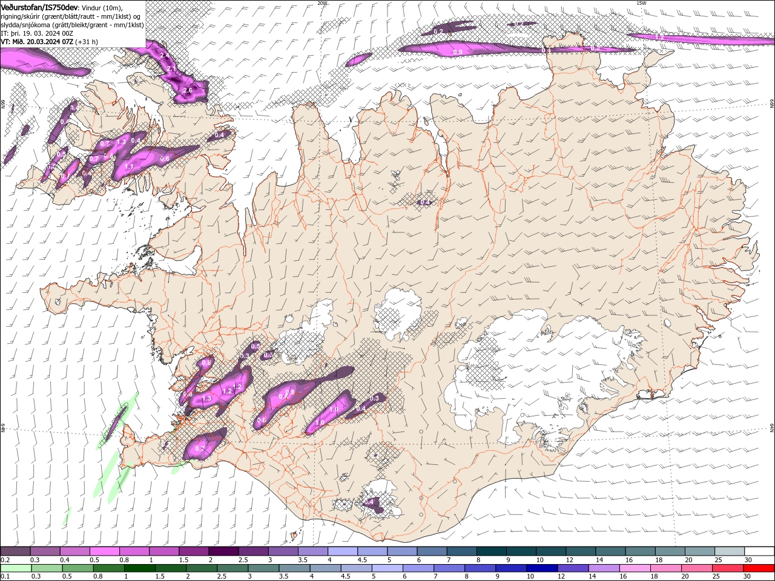The width and height of the screenshot is (775, 581).
Task: Click the 2.4 precipitation value on the map
Action: (165, 55)
